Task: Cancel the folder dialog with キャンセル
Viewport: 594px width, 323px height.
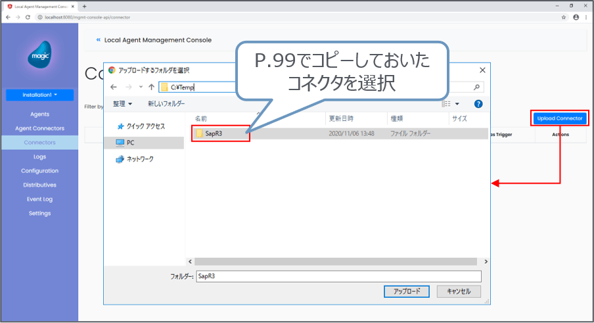Action: [x=459, y=291]
